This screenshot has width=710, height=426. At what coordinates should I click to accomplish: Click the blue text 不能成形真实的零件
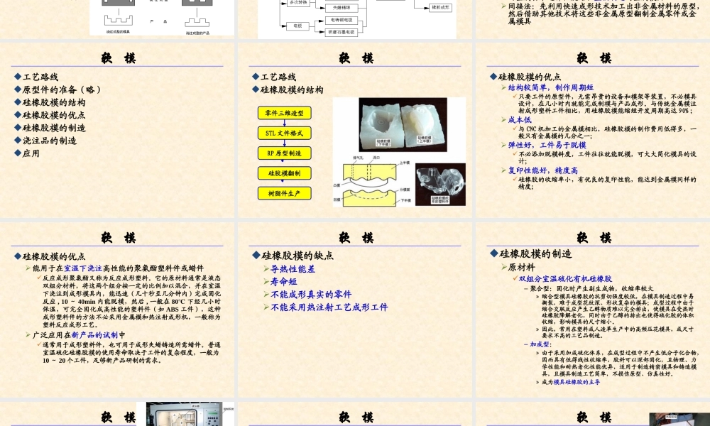pyautogui.click(x=311, y=294)
